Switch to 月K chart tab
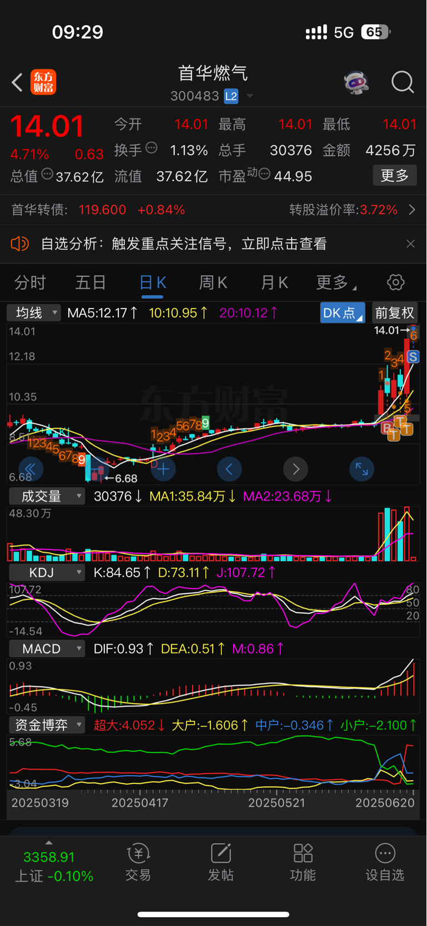The image size is (427, 926). click(x=274, y=283)
